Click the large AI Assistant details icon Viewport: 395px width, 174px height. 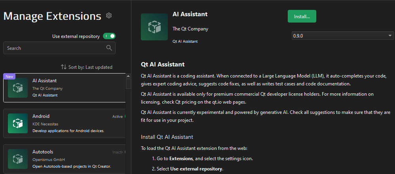pos(154,27)
